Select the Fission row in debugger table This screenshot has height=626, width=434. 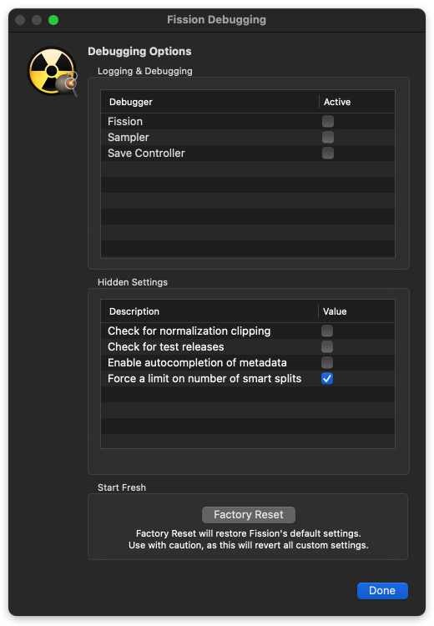(x=248, y=121)
